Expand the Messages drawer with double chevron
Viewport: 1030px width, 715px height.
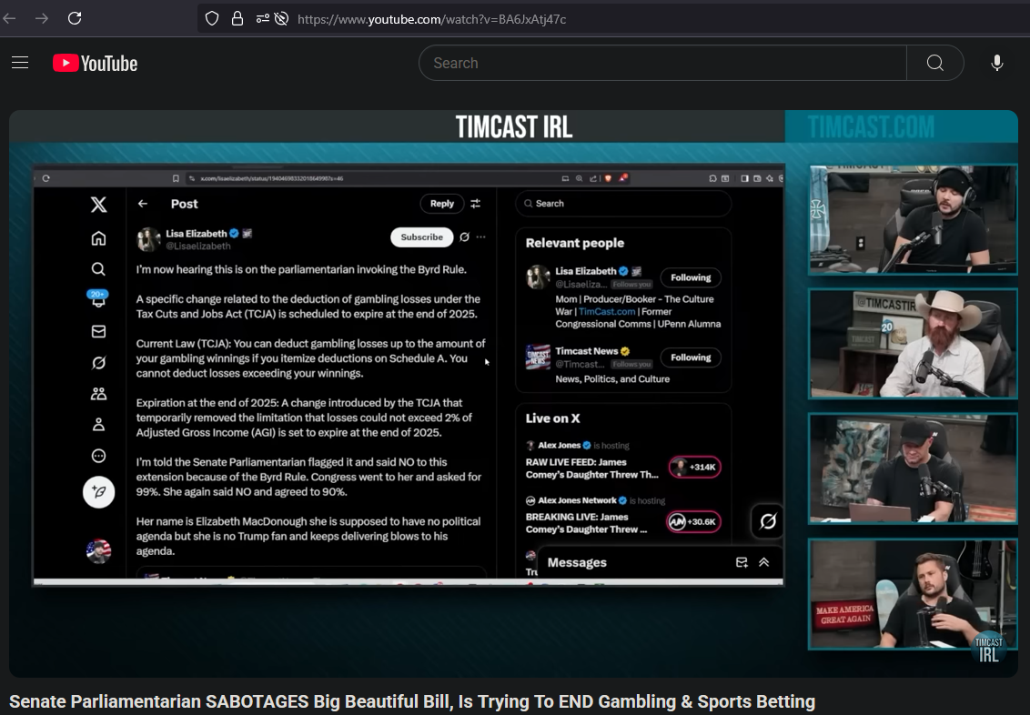(764, 562)
